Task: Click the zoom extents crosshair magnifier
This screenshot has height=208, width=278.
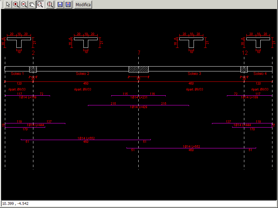Action: pyautogui.click(x=50, y=5)
